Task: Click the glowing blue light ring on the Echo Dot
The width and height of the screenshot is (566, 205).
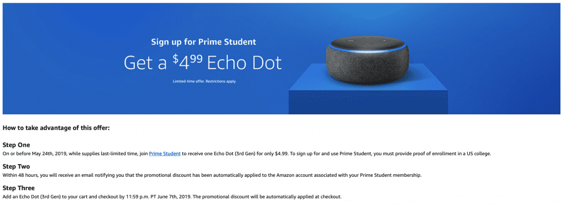Action: click(x=368, y=50)
